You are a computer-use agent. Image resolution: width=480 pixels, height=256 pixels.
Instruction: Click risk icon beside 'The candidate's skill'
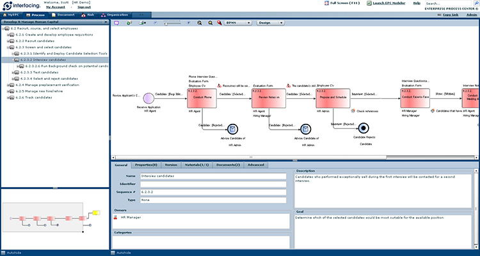(x=289, y=86)
